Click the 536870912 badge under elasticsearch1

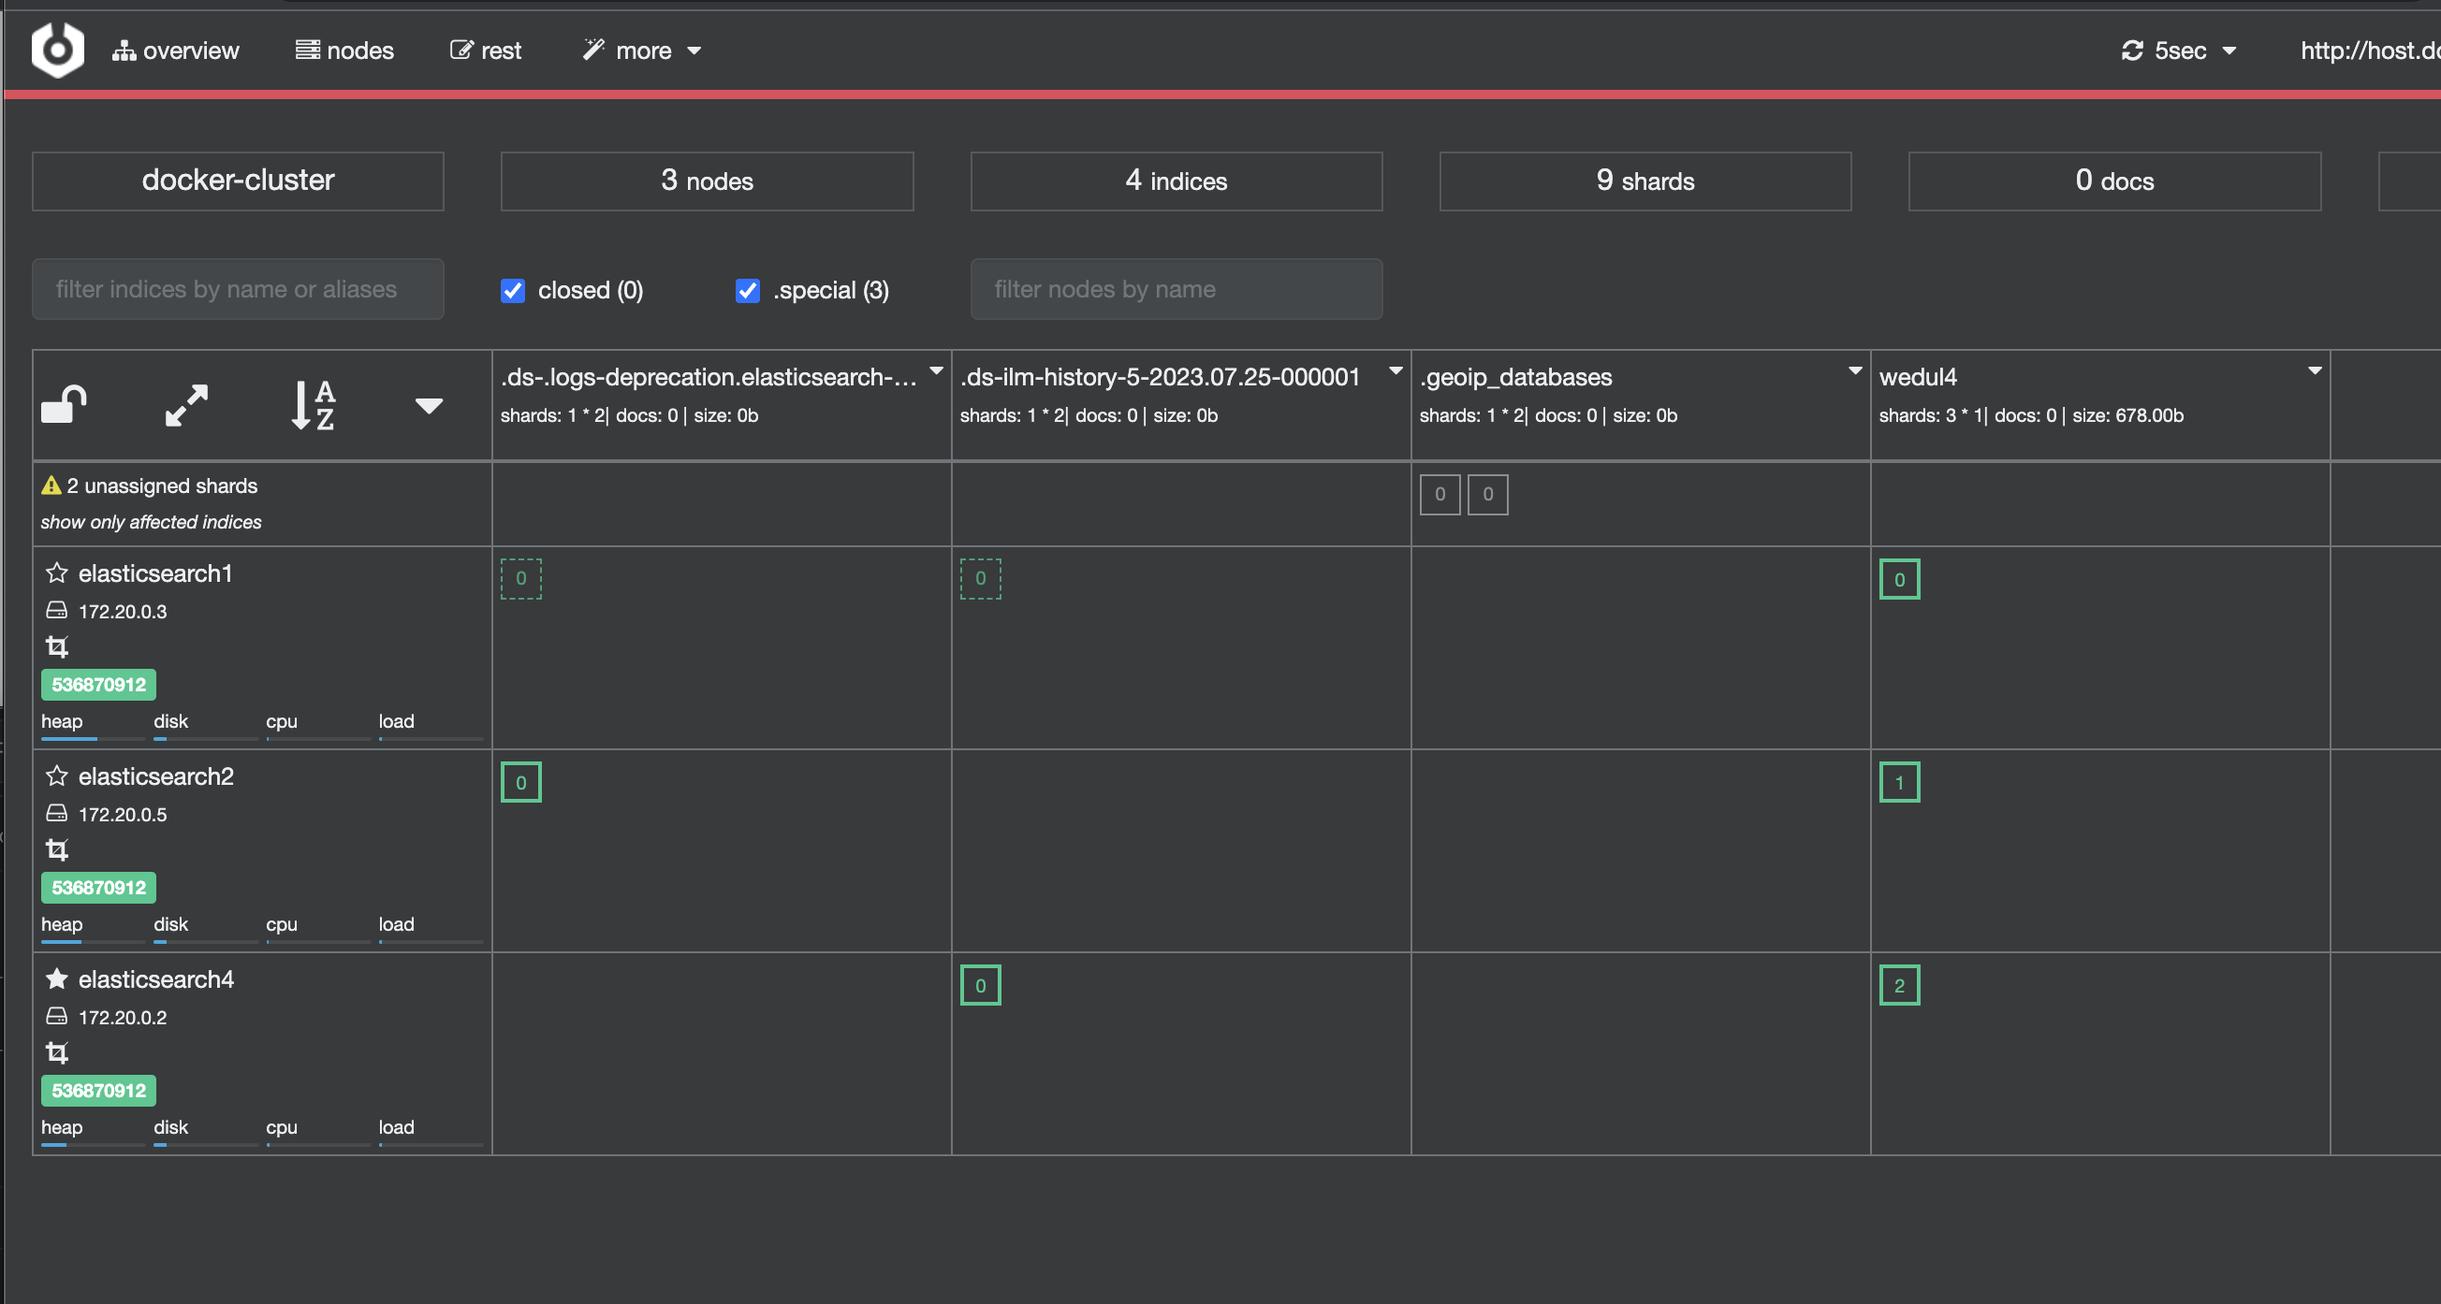pyautogui.click(x=98, y=685)
